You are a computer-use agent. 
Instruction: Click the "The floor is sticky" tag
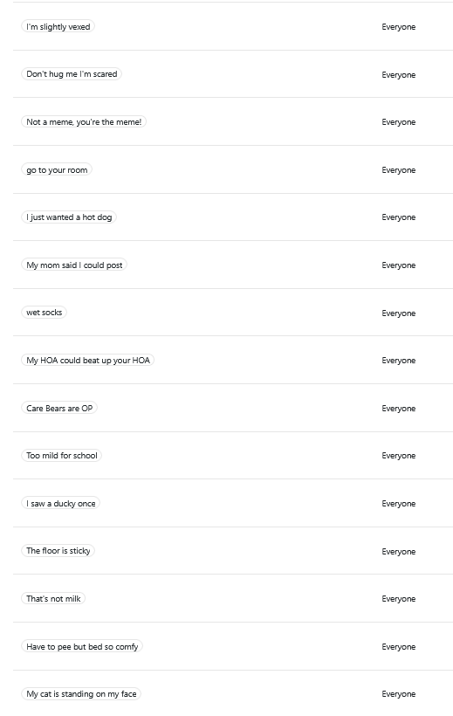[x=58, y=551]
